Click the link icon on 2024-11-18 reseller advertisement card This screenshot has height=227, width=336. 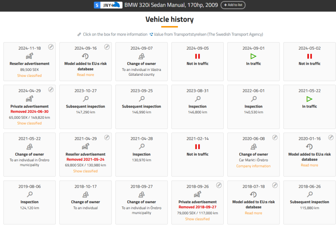[51, 47]
